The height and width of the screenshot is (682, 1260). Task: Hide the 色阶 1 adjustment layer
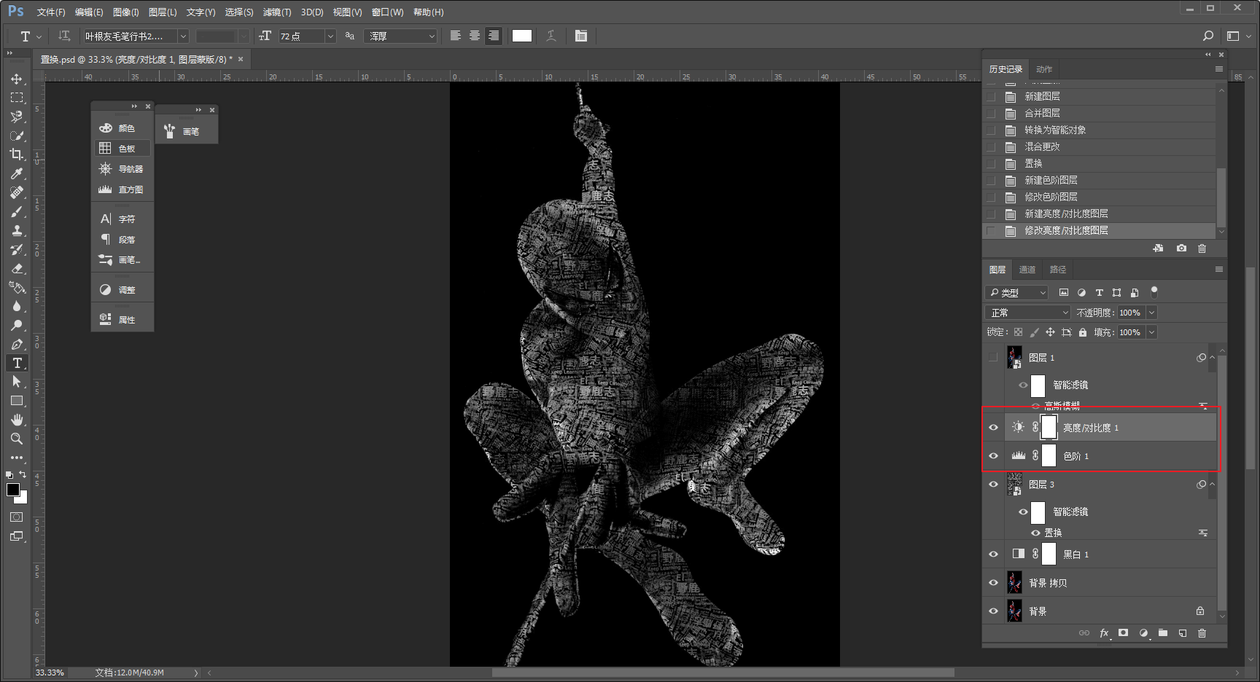point(993,456)
